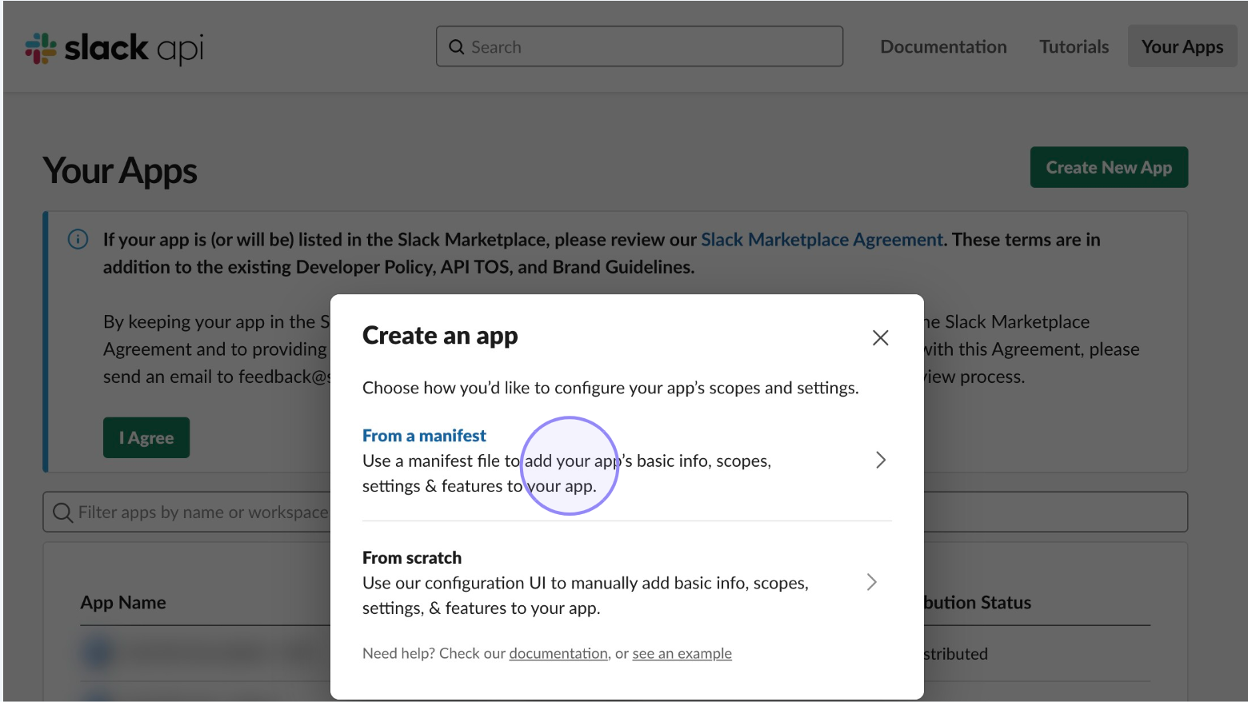Expand the From scratch option arrow
The width and height of the screenshot is (1248, 702).
[x=871, y=582]
